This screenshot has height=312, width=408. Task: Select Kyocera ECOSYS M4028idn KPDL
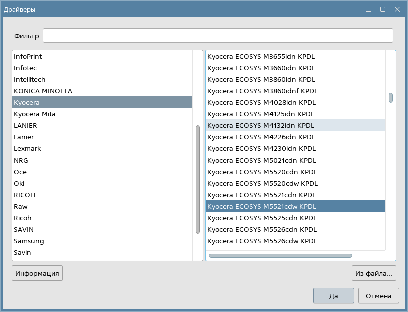click(295, 102)
